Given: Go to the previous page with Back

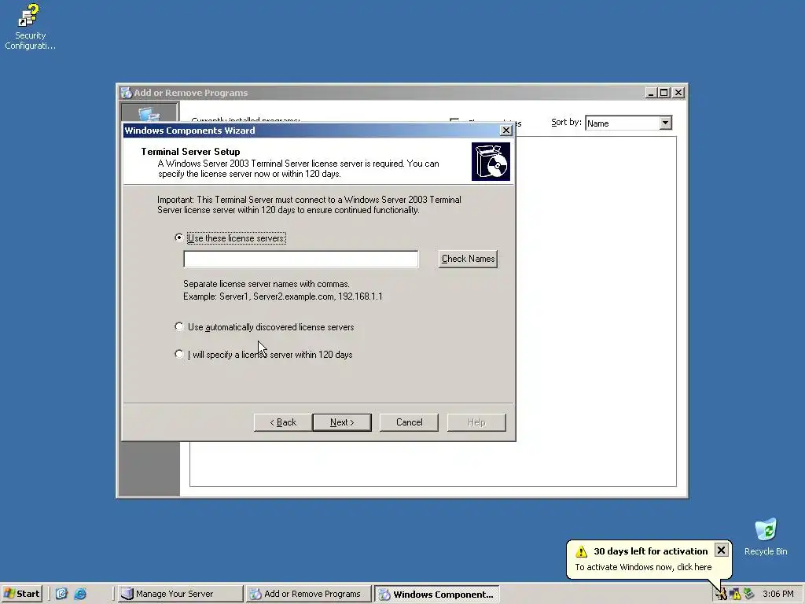Looking at the screenshot, I should [x=283, y=422].
